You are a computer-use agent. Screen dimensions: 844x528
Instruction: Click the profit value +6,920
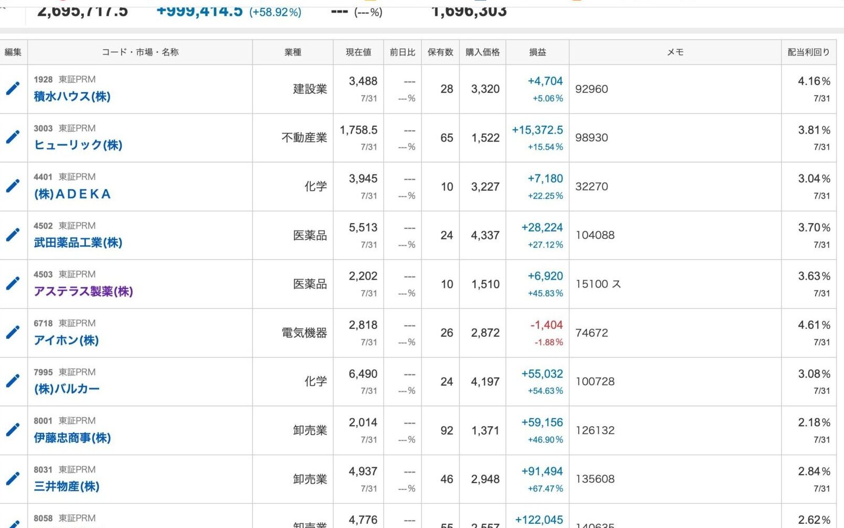pyautogui.click(x=545, y=276)
